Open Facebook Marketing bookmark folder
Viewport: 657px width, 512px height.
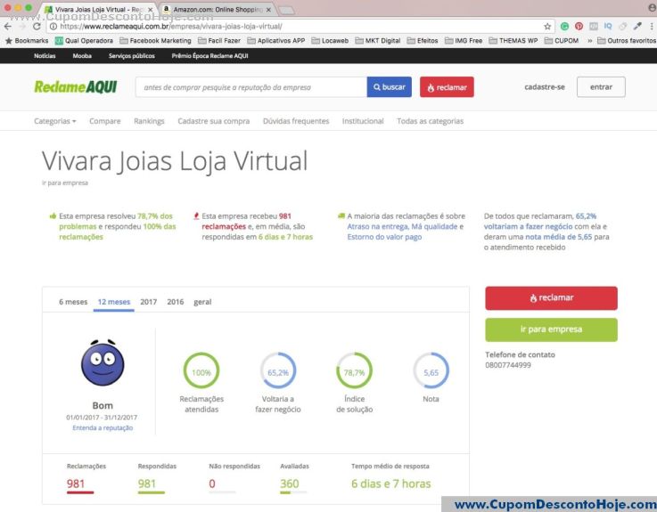pos(155,41)
